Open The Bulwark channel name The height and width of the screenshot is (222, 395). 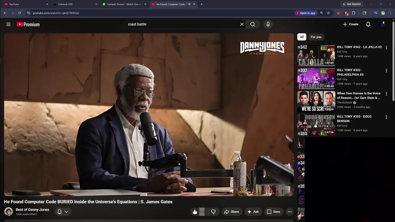click(344, 103)
